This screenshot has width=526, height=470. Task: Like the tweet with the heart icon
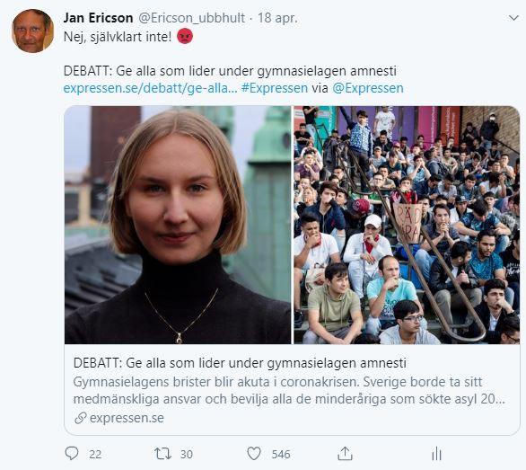click(254, 454)
